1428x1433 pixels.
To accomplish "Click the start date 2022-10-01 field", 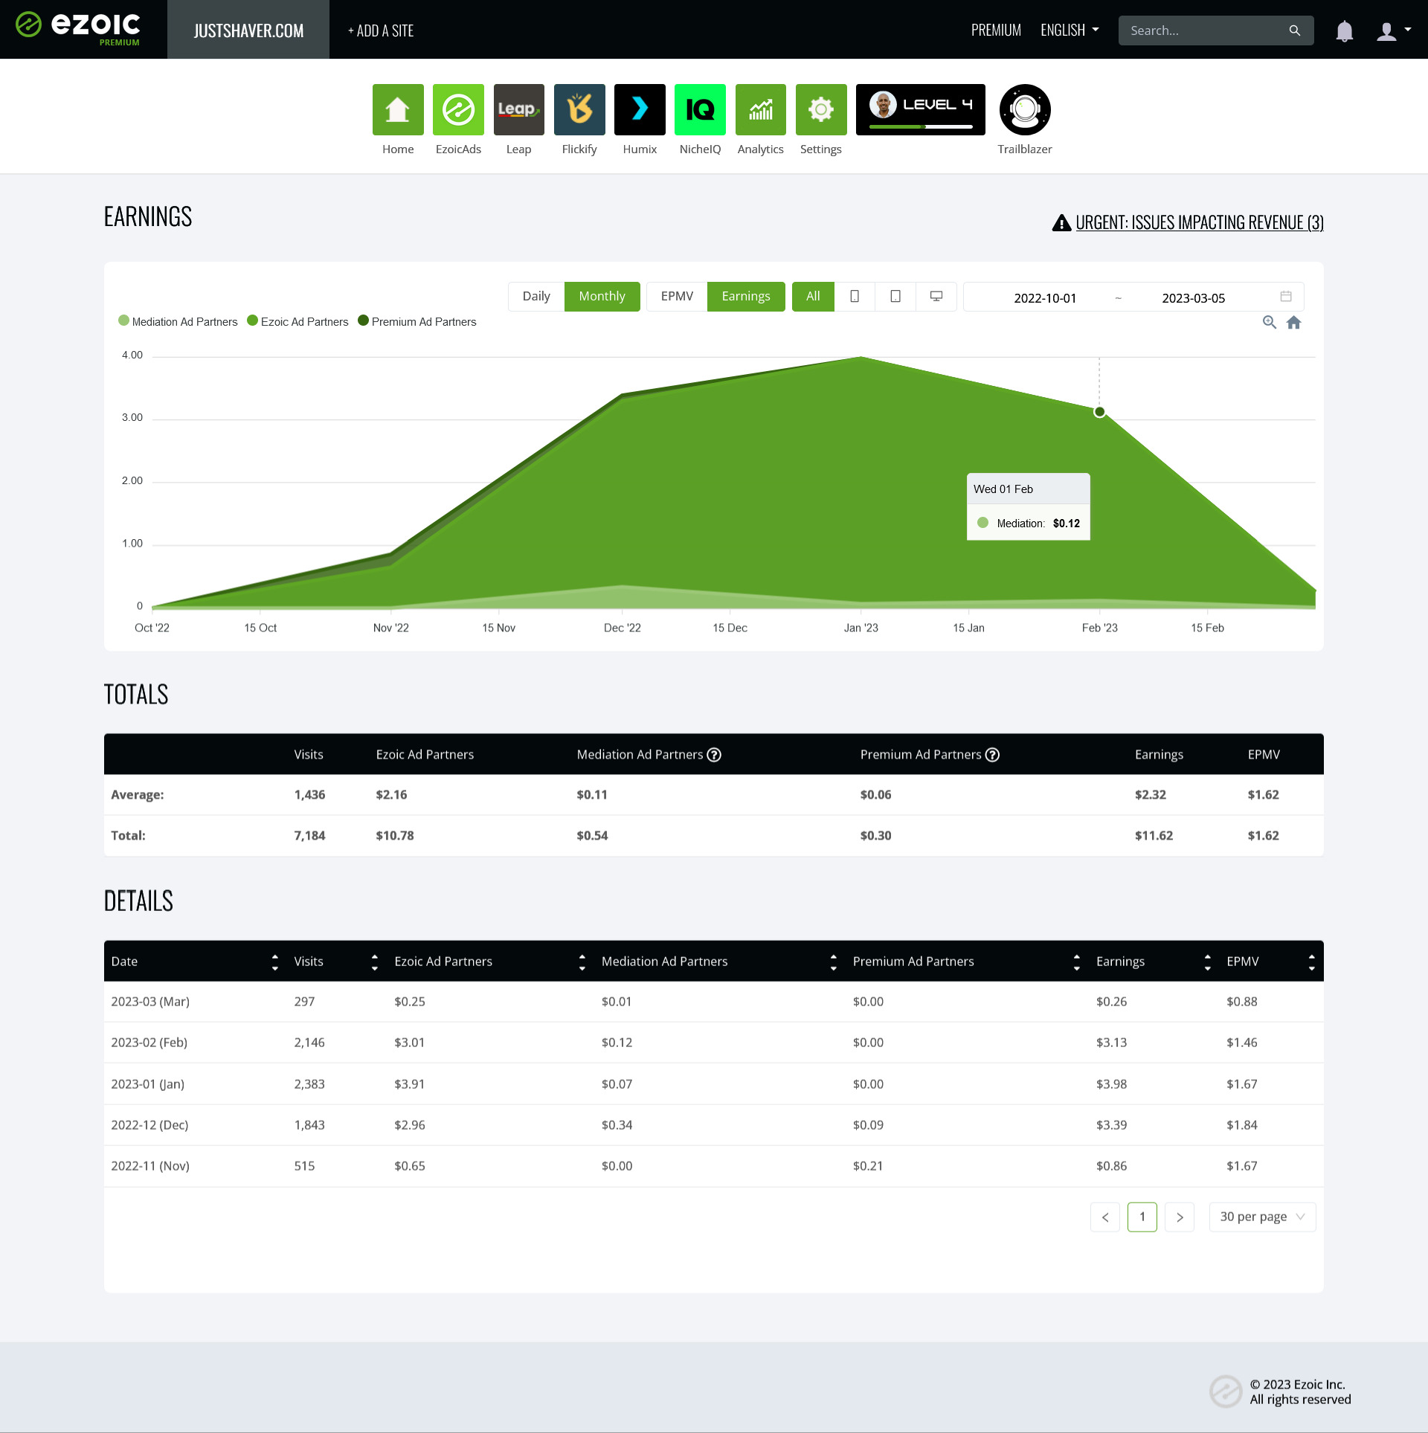I will coord(1045,297).
